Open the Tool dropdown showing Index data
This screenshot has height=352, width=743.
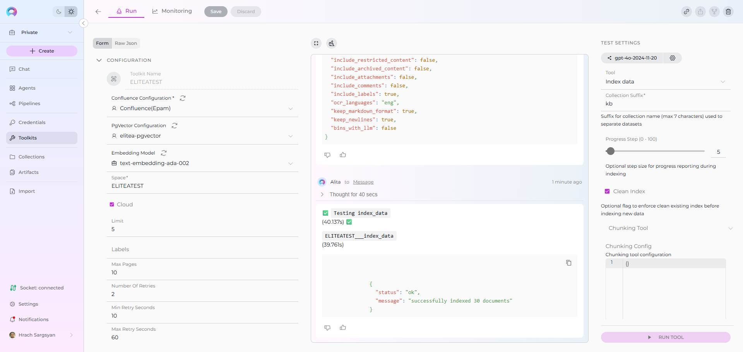click(x=665, y=82)
